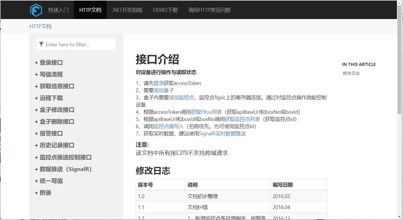
Task: Open the .NET开发指南 tab
Action: pos(127,10)
